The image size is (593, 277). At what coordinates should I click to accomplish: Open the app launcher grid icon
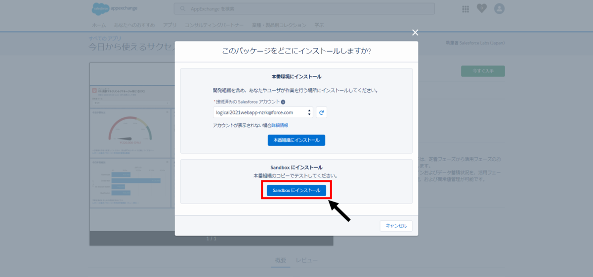(466, 9)
